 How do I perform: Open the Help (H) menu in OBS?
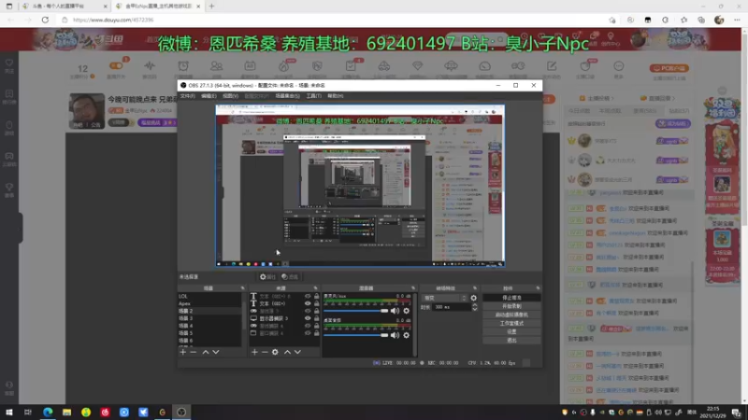point(336,96)
